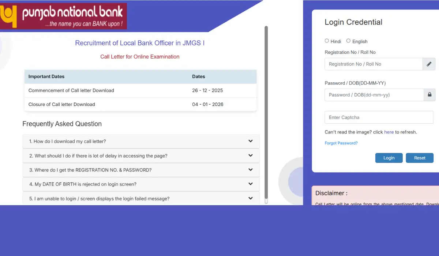Select the Hindi radio button
Screen dimensions: 439x256
click(x=327, y=41)
